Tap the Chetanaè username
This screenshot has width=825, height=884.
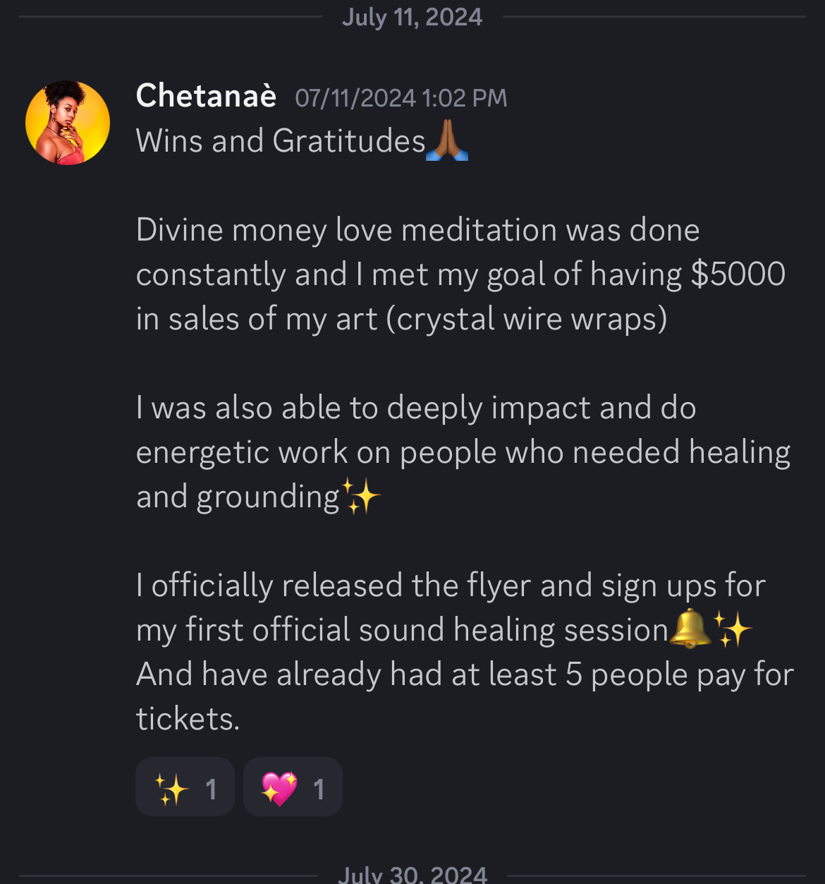tap(206, 96)
